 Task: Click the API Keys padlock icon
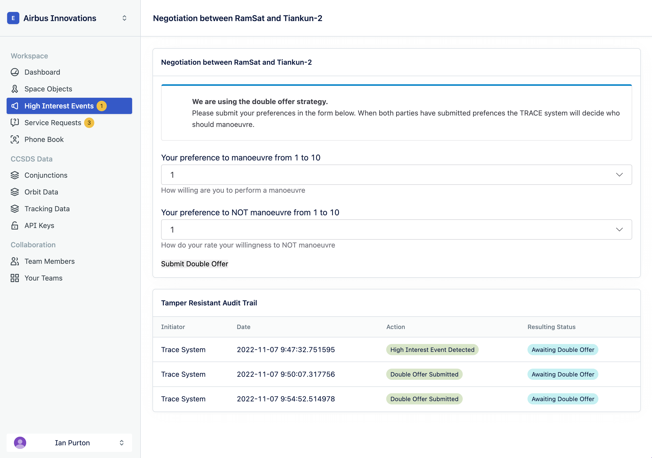pos(15,226)
